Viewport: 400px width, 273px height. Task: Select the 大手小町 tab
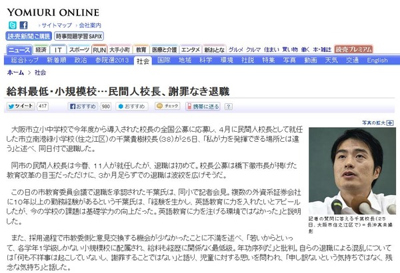pyautogui.click(x=119, y=49)
